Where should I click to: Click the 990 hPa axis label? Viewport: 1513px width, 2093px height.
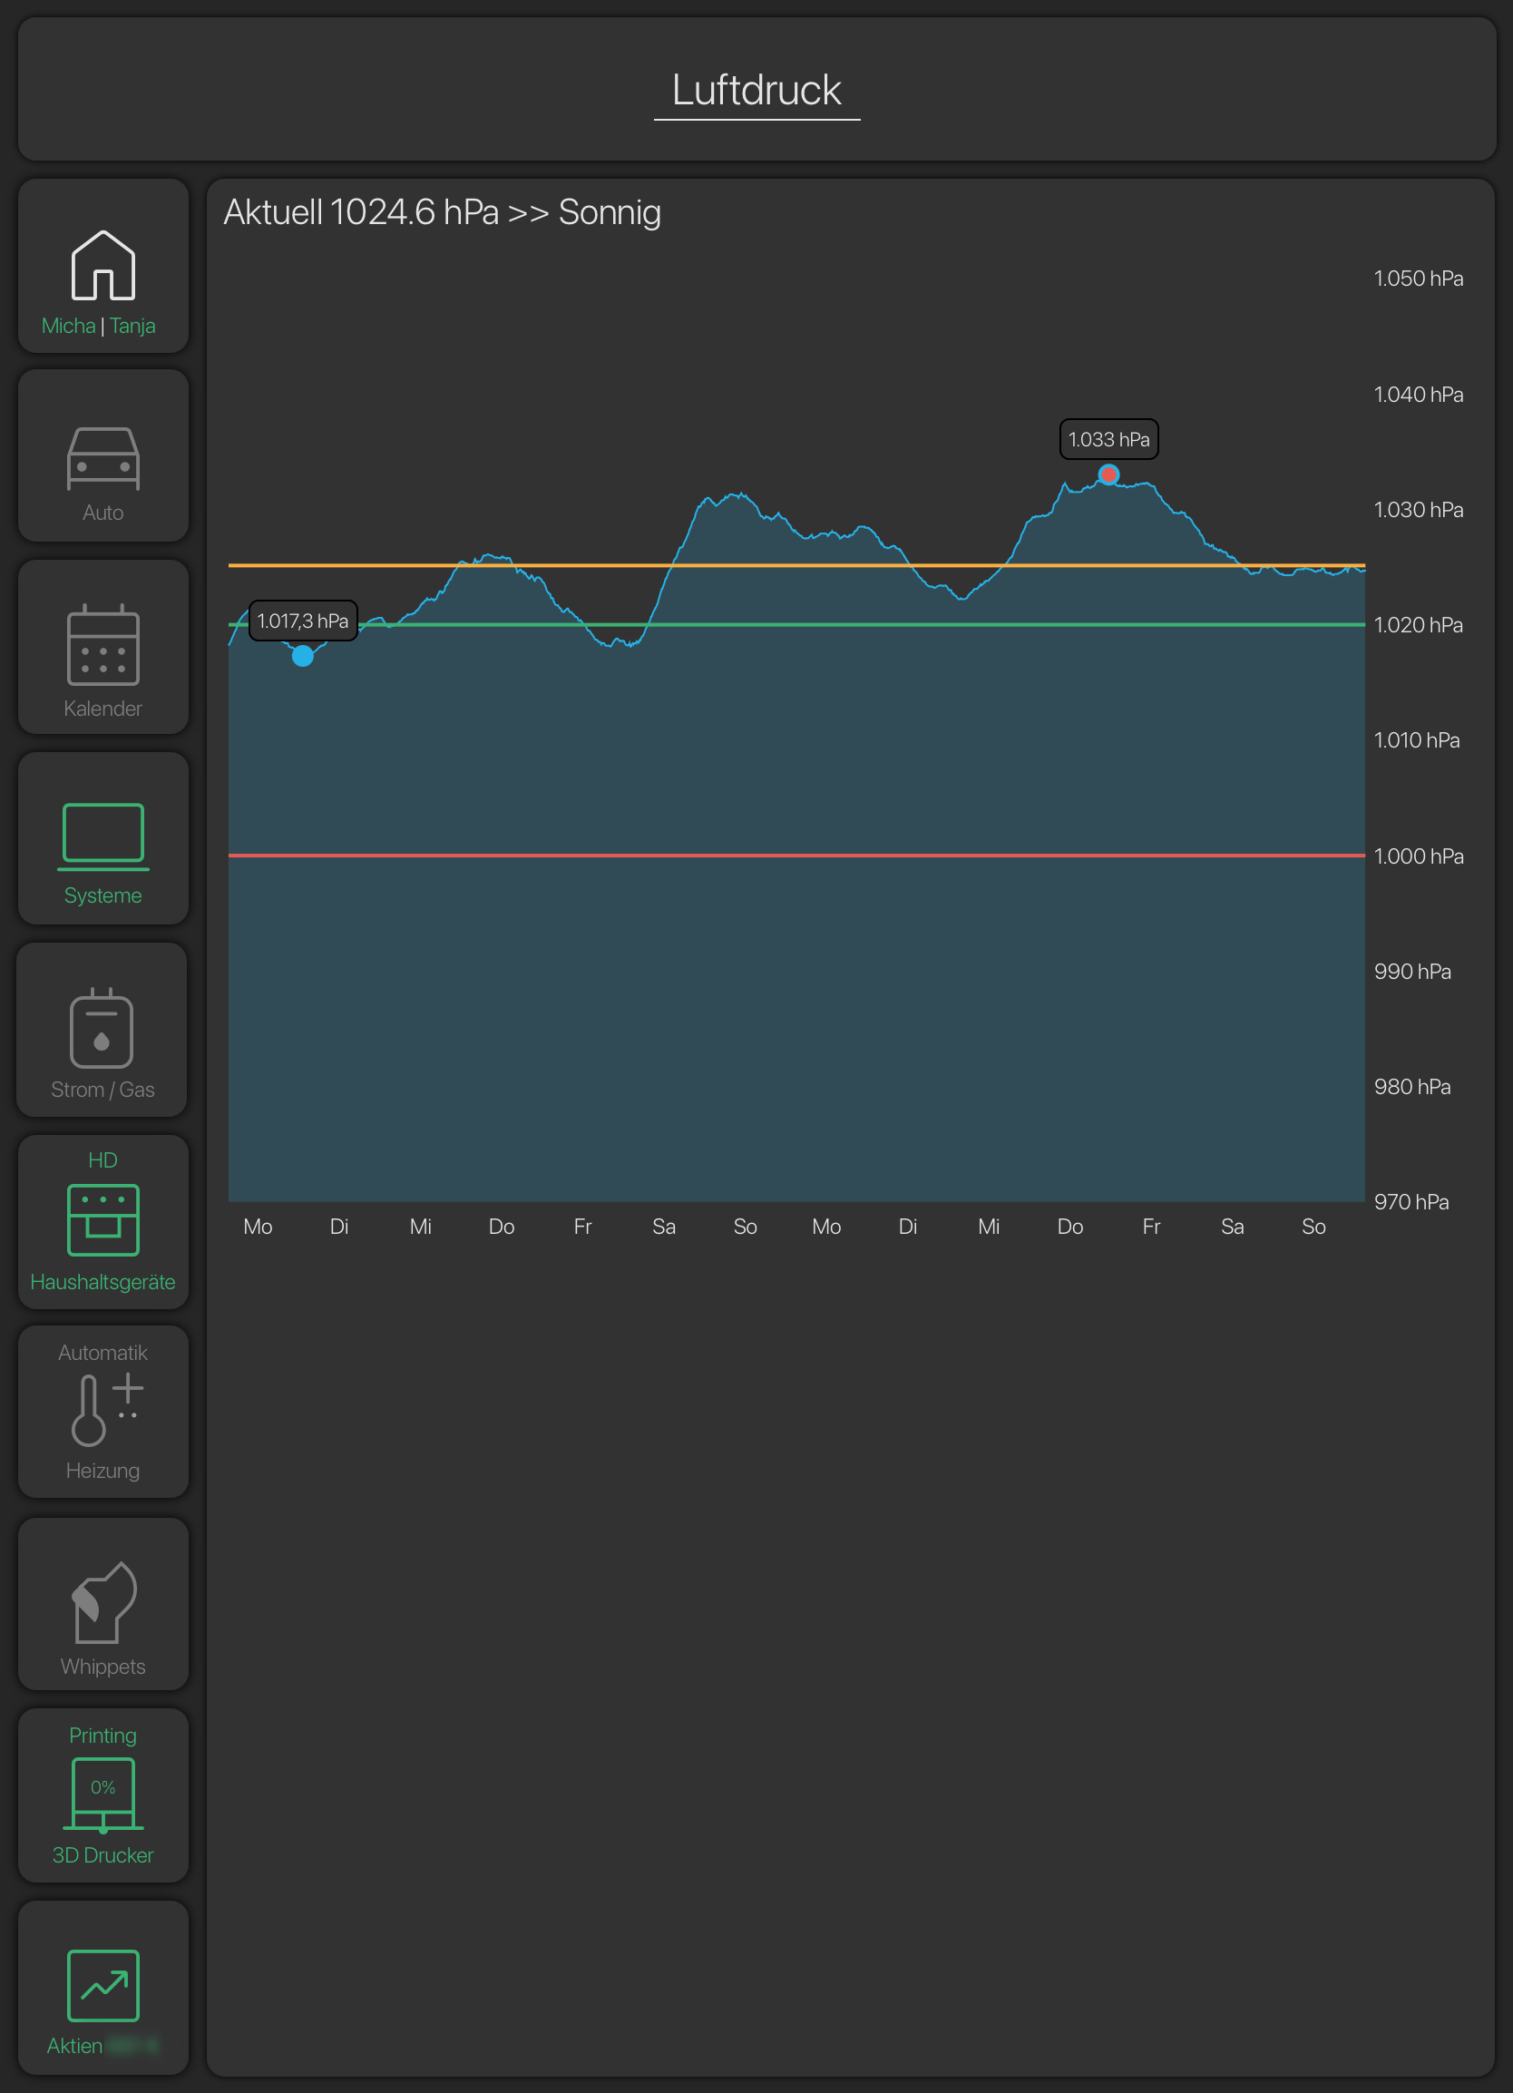coord(1412,972)
